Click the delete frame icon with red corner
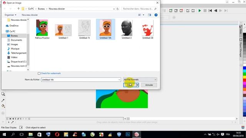This screenshot has height=138, width=246. tap(181, 11)
